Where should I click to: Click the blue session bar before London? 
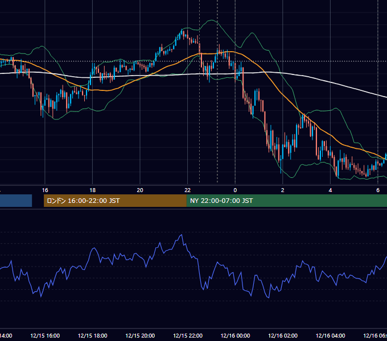[16, 201]
